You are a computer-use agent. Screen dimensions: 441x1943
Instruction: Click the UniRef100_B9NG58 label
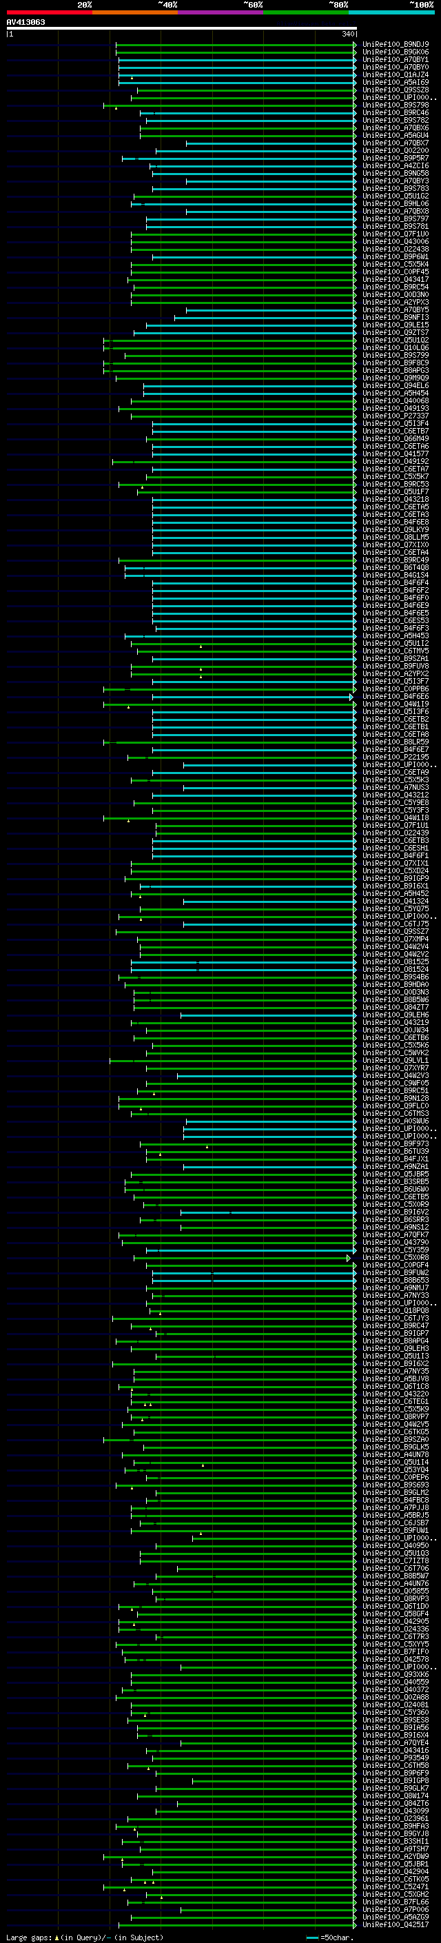click(395, 174)
